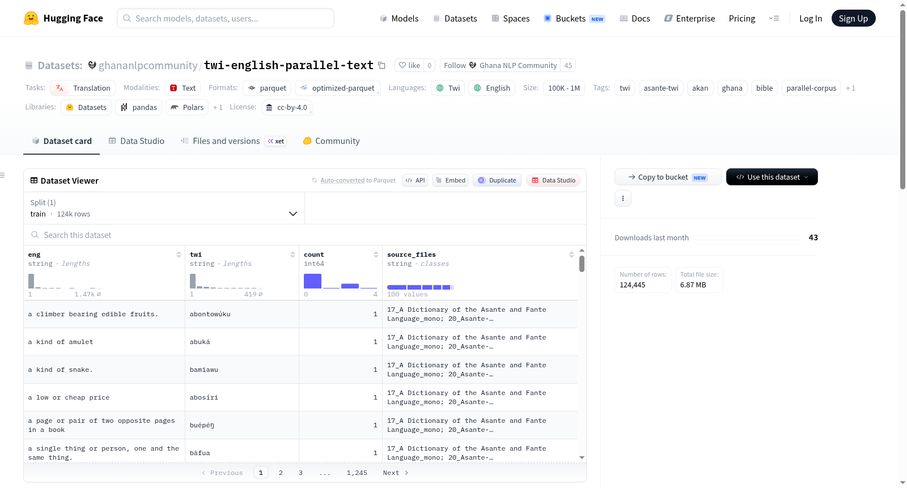Go to page 3 of the dataset
This screenshot has width=907, height=488.
300,473
